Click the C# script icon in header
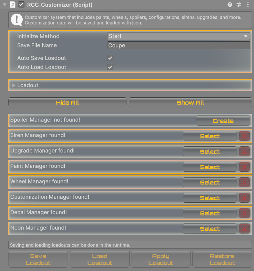 coord(13,5)
